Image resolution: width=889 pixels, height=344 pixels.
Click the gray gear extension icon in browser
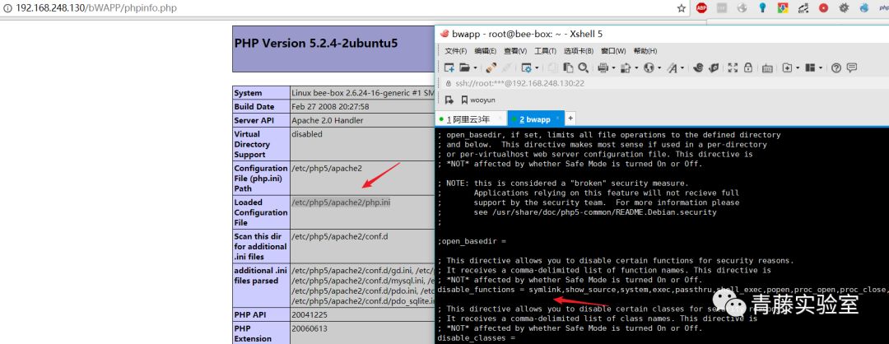pyautogui.click(x=845, y=8)
